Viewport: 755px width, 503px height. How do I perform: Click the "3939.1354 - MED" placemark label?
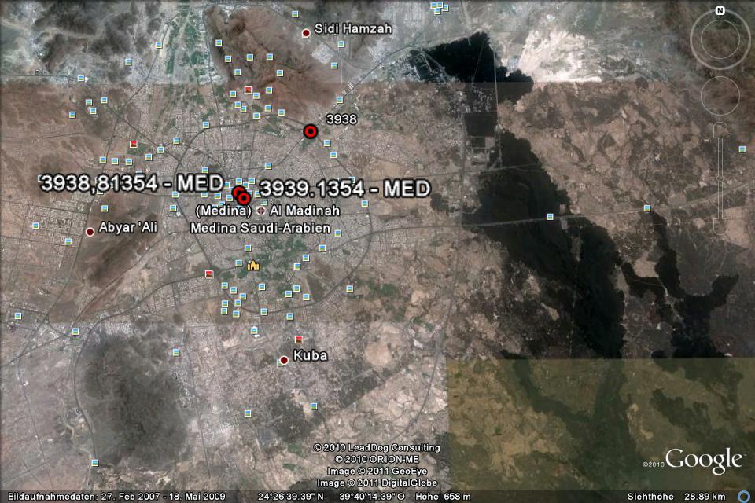[344, 189]
